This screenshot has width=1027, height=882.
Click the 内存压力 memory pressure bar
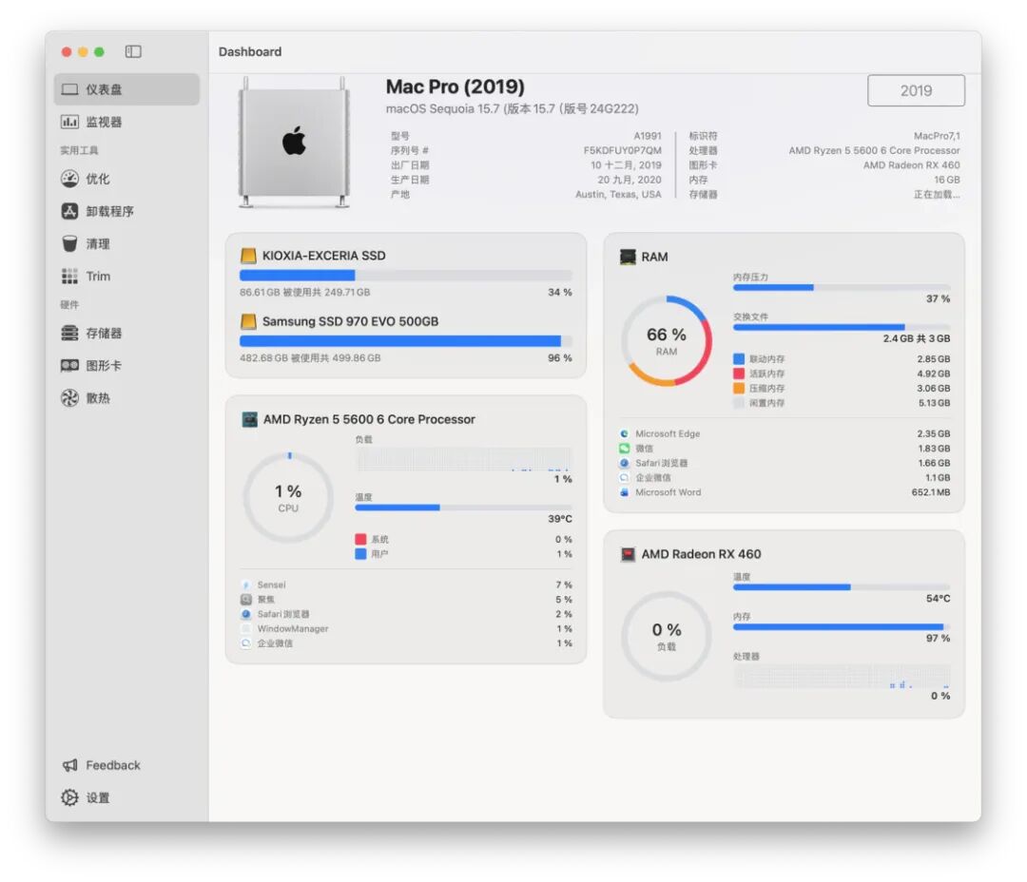coord(841,287)
